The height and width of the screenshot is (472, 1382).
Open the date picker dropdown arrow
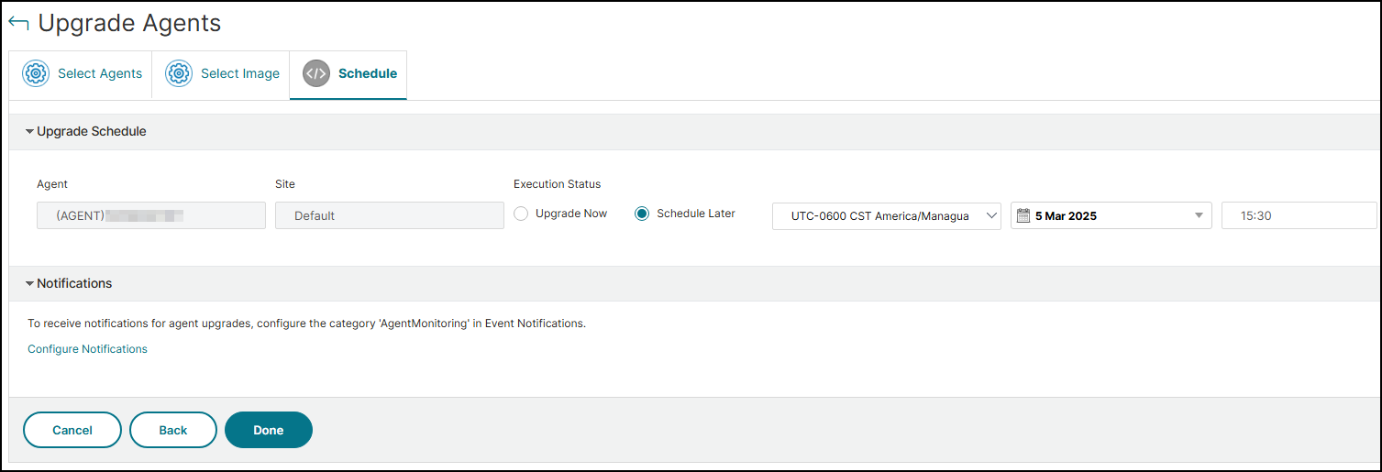pyautogui.click(x=1199, y=216)
